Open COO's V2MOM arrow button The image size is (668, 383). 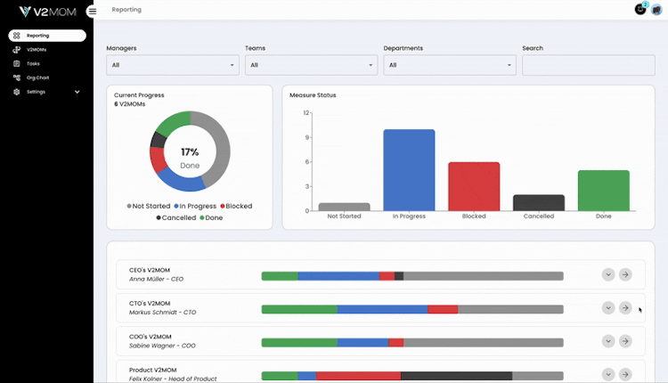pos(625,341)
